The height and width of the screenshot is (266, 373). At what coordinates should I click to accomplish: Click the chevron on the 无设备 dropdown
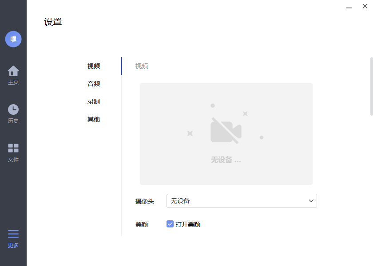pyautogui.click(x=311, y=201)
